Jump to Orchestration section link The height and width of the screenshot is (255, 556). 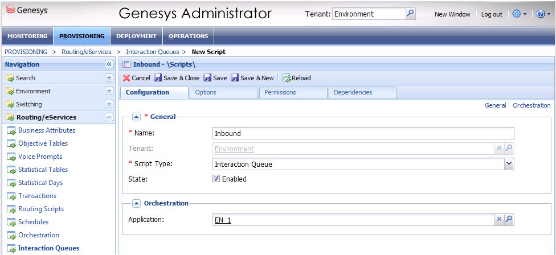(532, 105)
